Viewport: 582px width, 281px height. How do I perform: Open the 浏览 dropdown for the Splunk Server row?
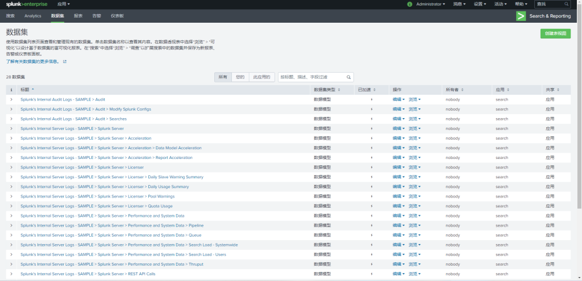(414, 128)
